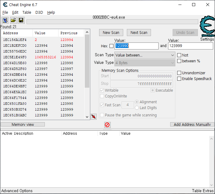The width and height of the screenshot is (215, 194).
Task: Open the D3D menu
Action: point(39,12)
